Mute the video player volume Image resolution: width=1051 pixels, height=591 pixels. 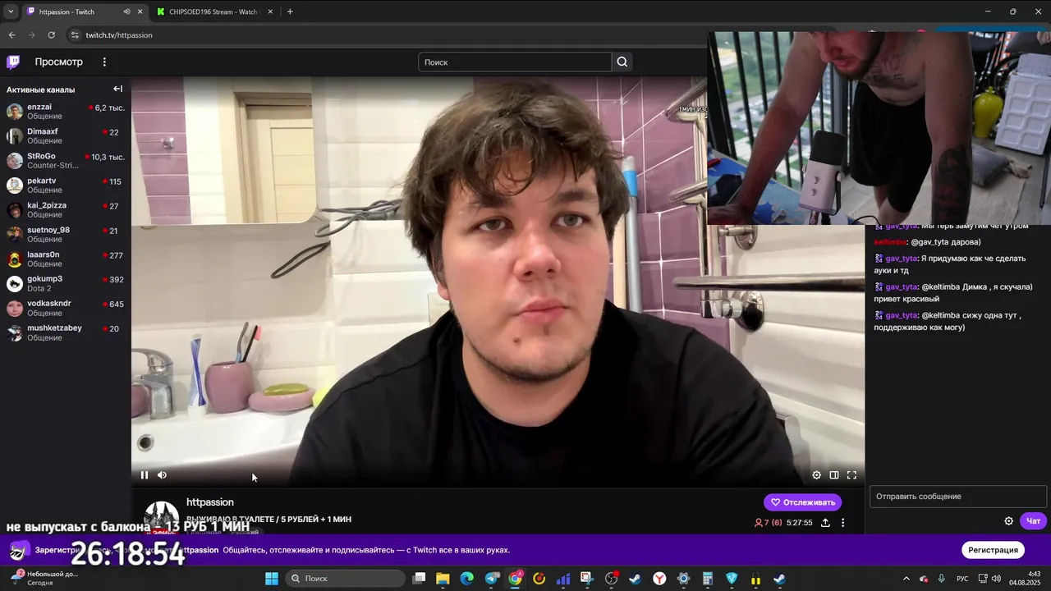click(162, 474)
